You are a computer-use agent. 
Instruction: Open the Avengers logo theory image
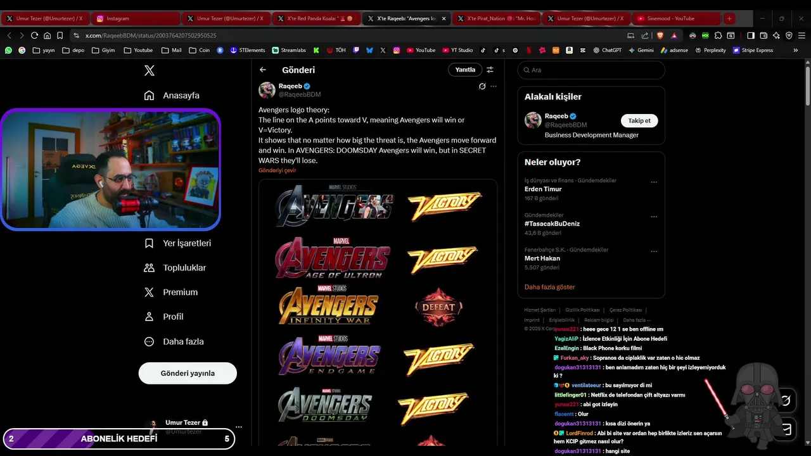point(378,313)
